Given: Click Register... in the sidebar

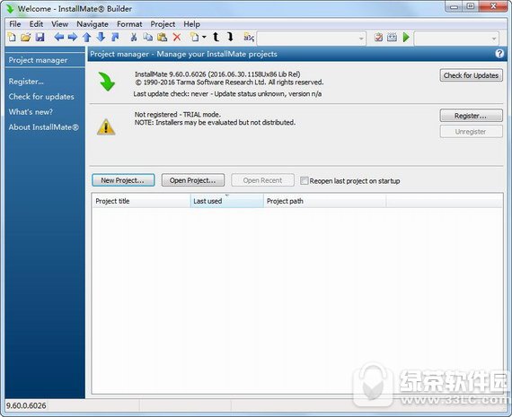Looking at the screenshot, I should pos(26,82).
